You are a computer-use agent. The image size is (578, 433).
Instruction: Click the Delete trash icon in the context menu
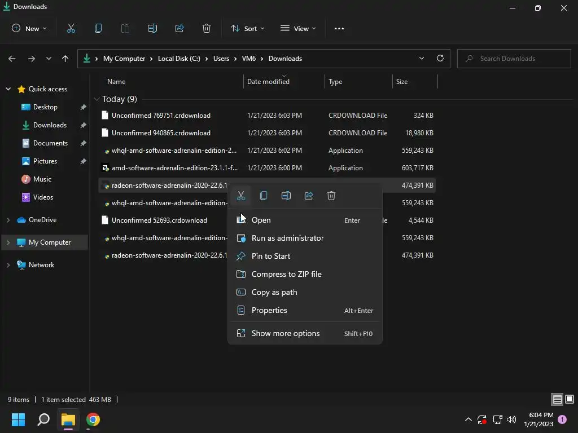[331, 196]
